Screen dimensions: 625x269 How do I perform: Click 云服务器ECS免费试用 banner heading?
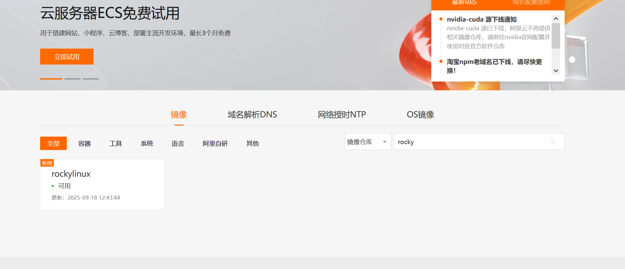click(110, 13)
